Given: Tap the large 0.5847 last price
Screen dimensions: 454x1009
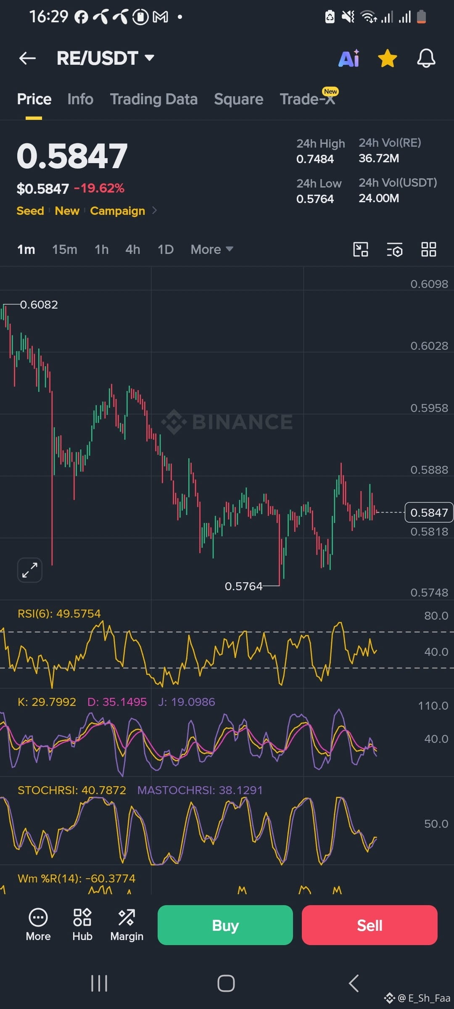Looking at the screenshot, I should pyautogui.click(x=72, y=156).
